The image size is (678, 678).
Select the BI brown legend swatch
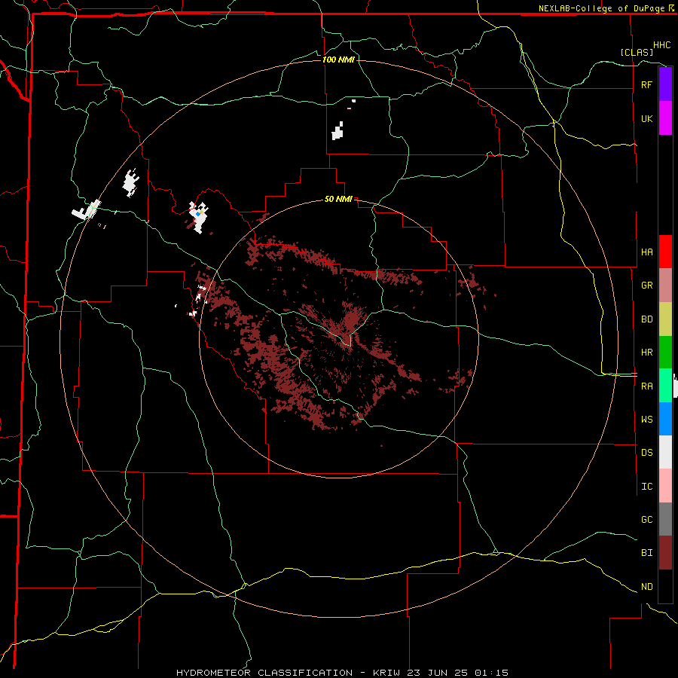[665, 553]
